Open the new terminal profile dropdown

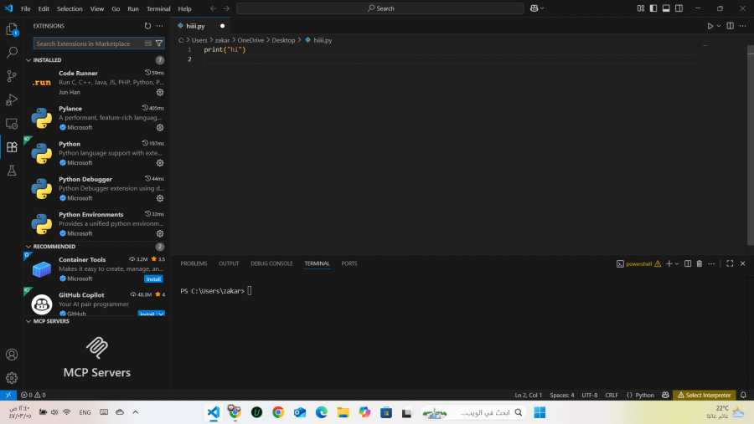tap(677, 263)
